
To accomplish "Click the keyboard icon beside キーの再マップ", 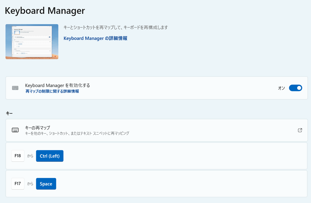I will [x=15, y=130].
